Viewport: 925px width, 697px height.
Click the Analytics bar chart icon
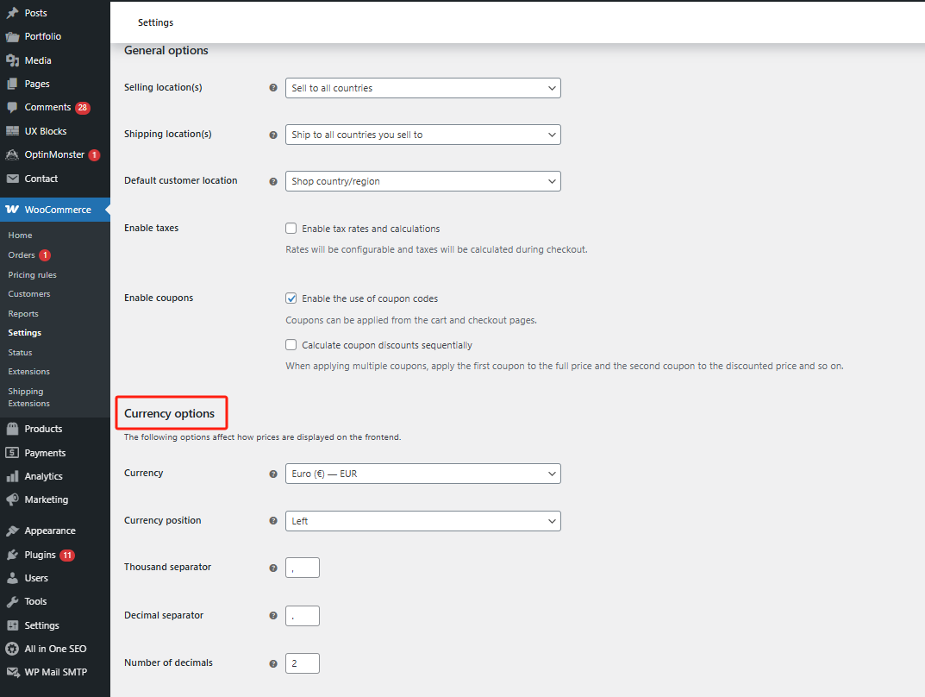click(12, 476)
